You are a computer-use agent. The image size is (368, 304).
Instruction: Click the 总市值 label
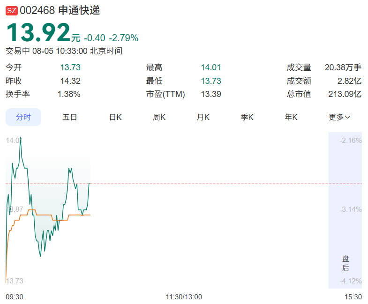(x=299, y=94)
